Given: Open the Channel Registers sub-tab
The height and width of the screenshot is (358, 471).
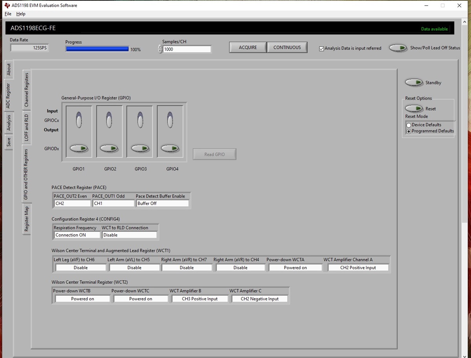Looking at the screenshot, I should coord(26,90).
